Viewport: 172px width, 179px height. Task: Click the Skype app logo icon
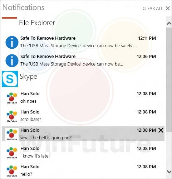click(x=10, y=79)
